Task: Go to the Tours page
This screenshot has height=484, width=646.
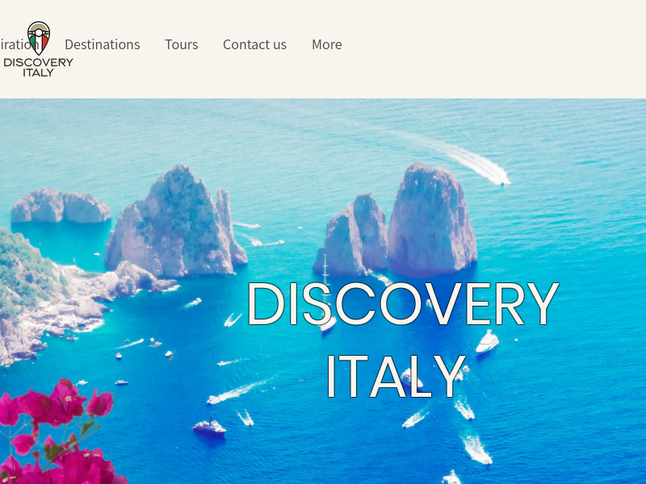Action: (181, 44)
